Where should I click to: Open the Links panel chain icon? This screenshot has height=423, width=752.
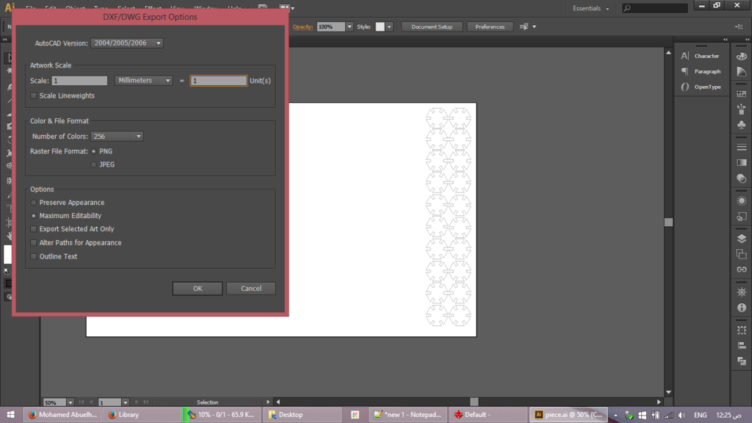[x=742, y=270]
